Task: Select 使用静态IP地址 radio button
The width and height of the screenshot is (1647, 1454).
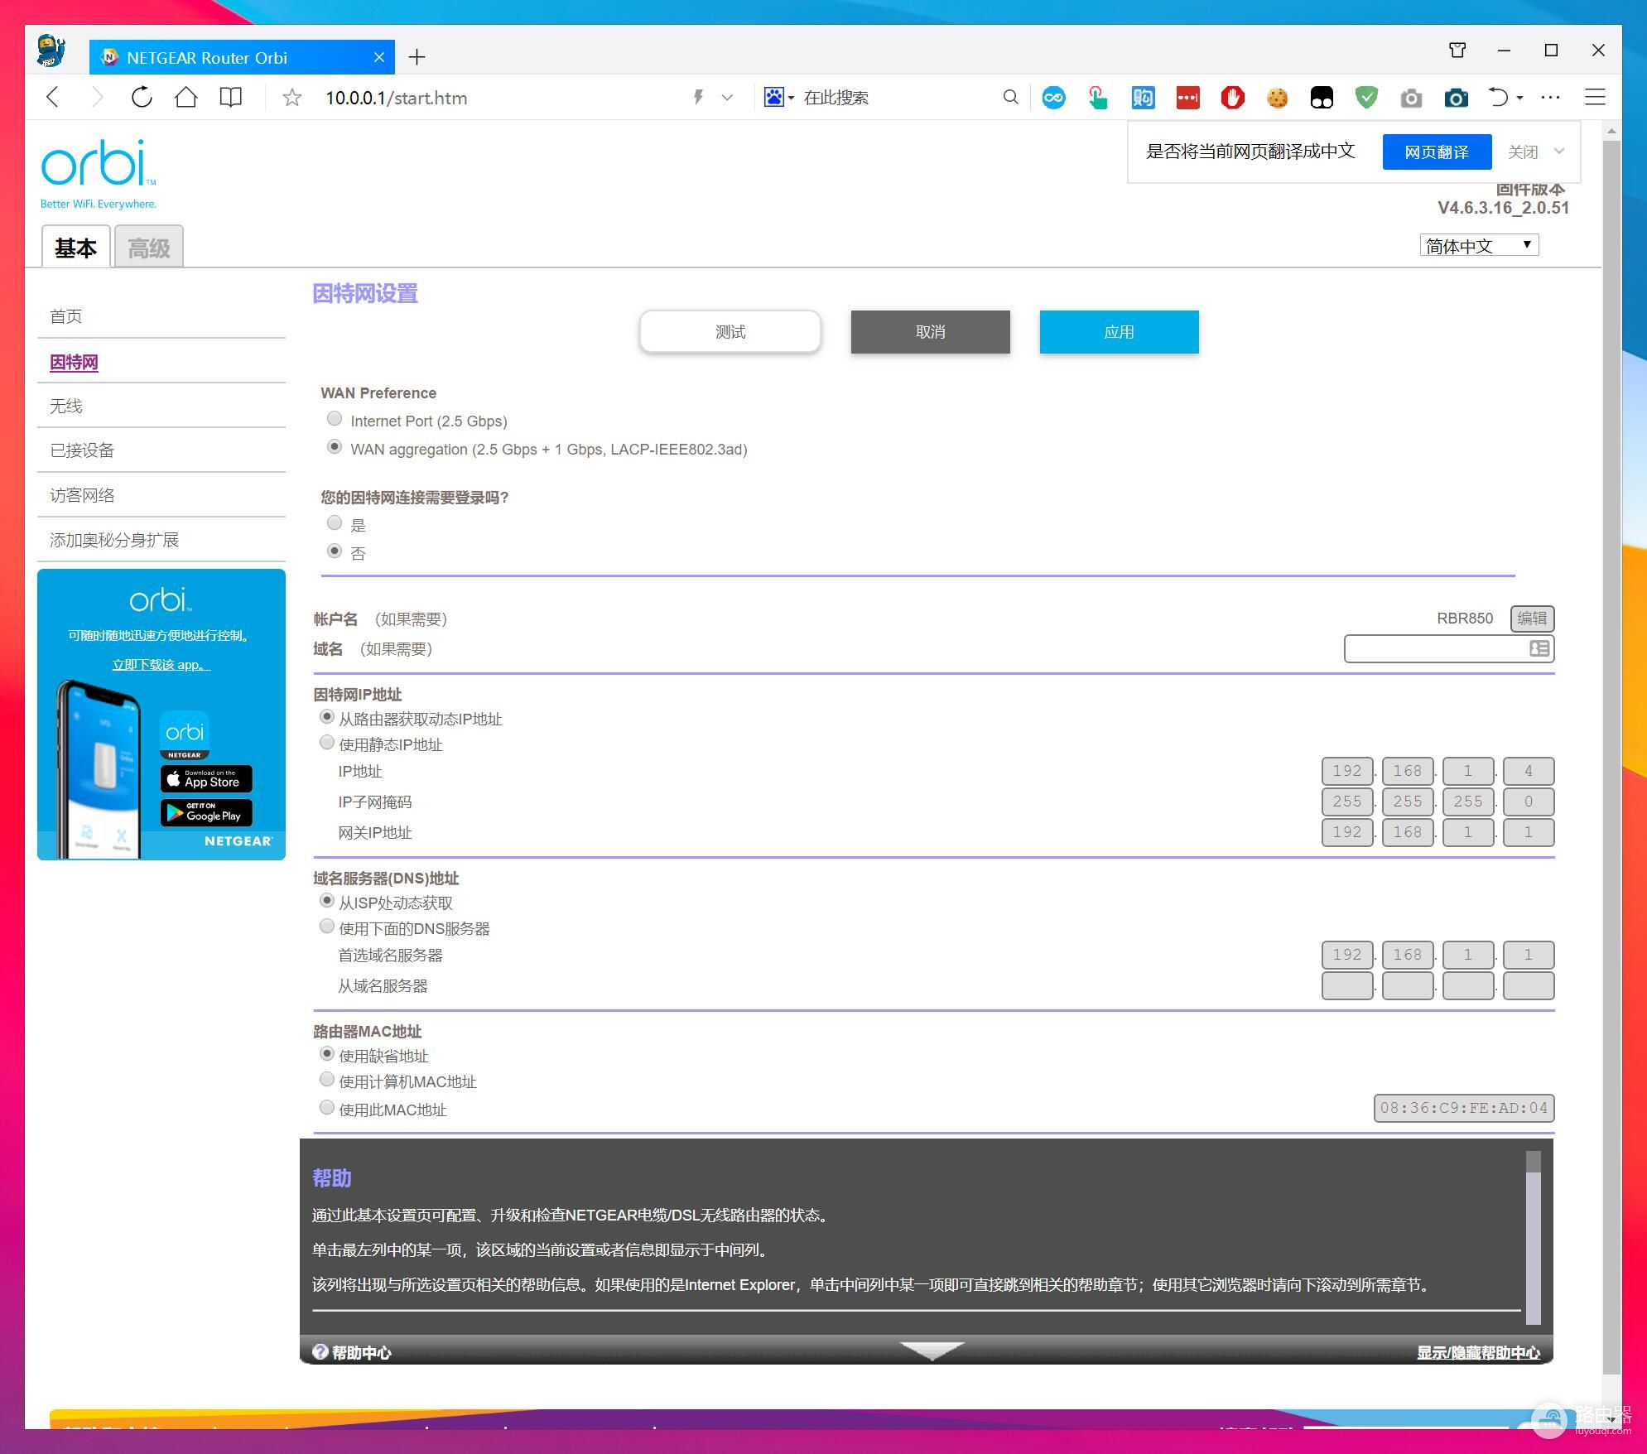Action: [327, 743]
